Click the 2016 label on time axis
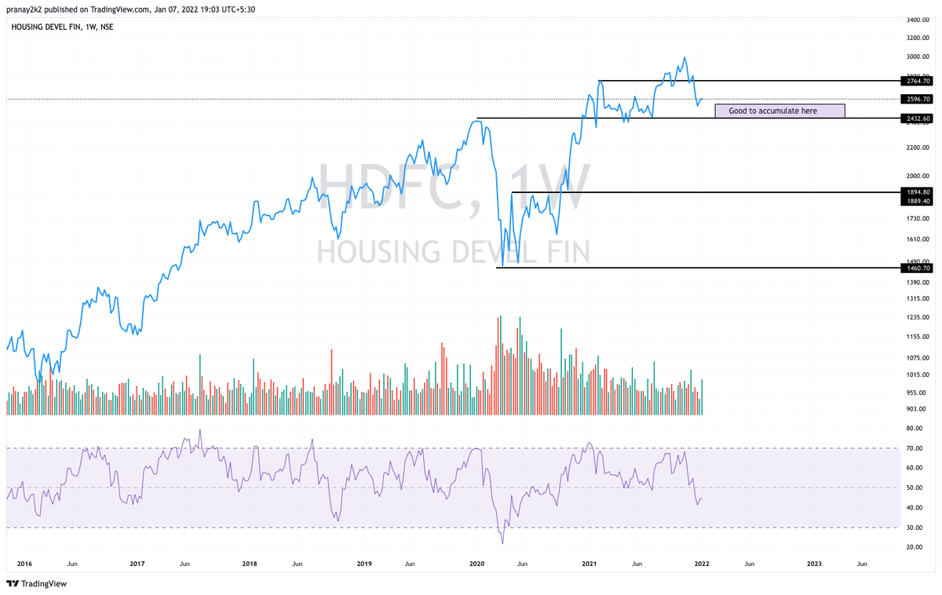The image size is (942, 595). [x=24, y=564]
